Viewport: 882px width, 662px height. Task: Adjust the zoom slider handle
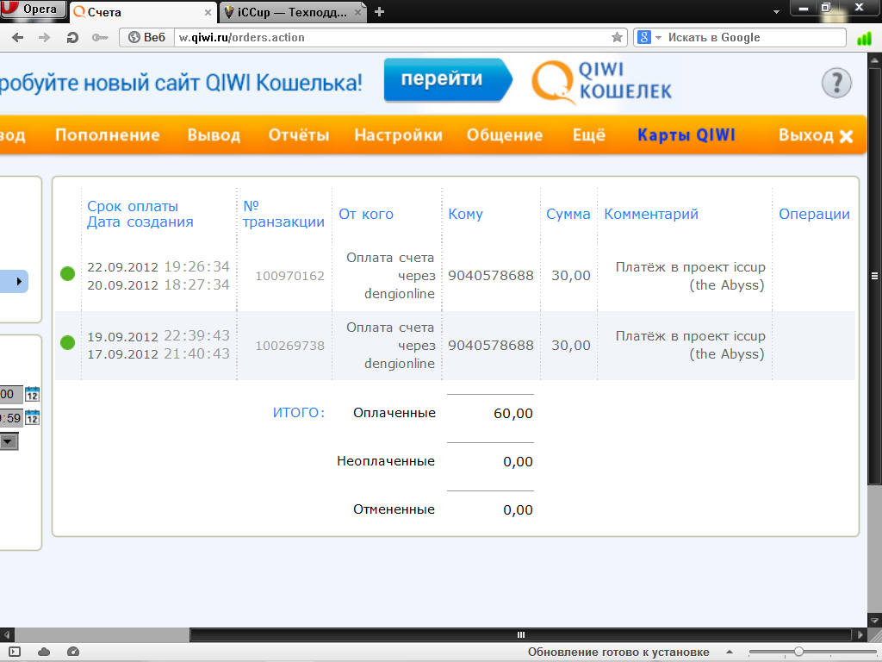coord(798,652)
